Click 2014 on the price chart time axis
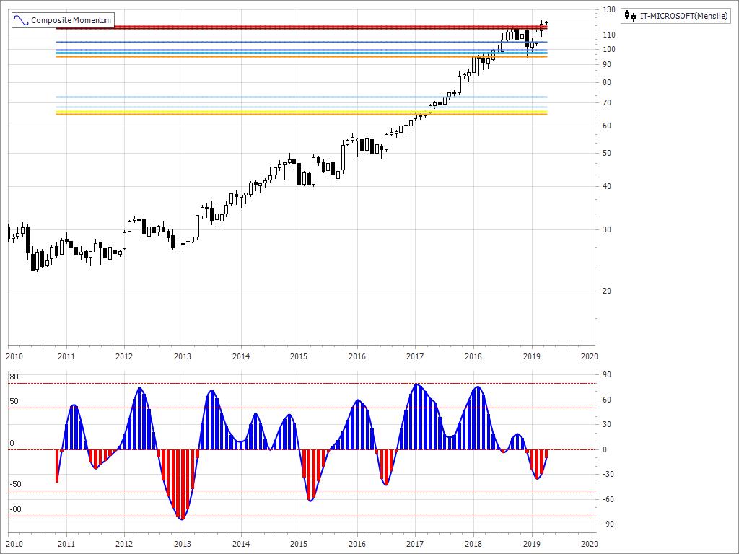The width and height of the screenshot is (739, 554). (241, 356)
